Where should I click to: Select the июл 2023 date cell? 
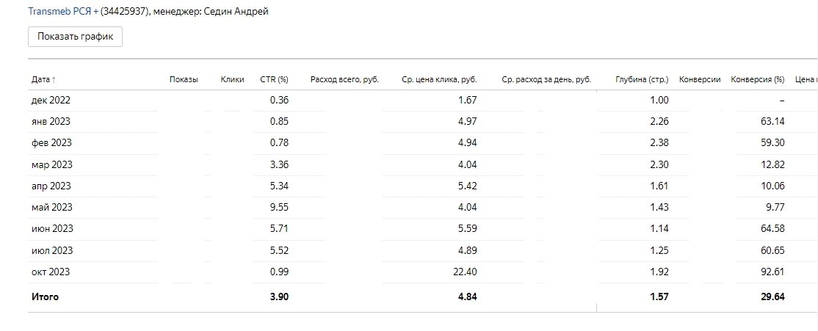(52, 250)
